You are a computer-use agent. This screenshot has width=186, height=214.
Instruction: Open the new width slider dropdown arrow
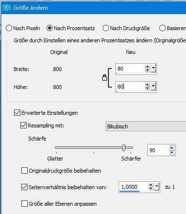click(x=153, y=69)
